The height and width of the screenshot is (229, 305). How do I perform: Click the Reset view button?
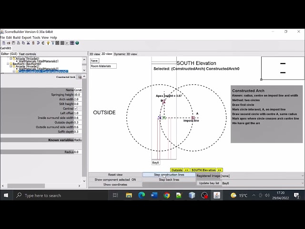[115, 175]
